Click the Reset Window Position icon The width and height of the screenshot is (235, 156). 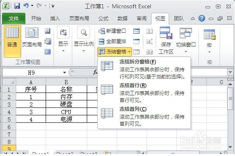pos(149,52)
